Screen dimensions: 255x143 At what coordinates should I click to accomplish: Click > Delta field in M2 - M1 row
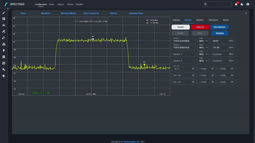(x=207, y=69)
